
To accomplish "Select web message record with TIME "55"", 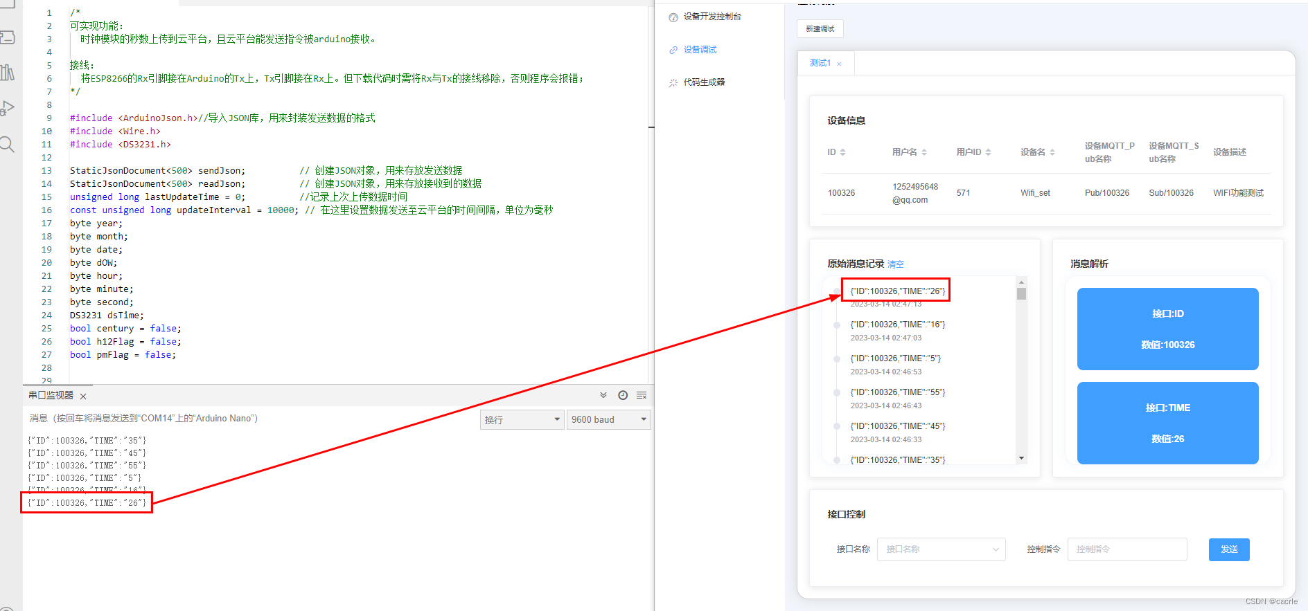I will (898, 392).
